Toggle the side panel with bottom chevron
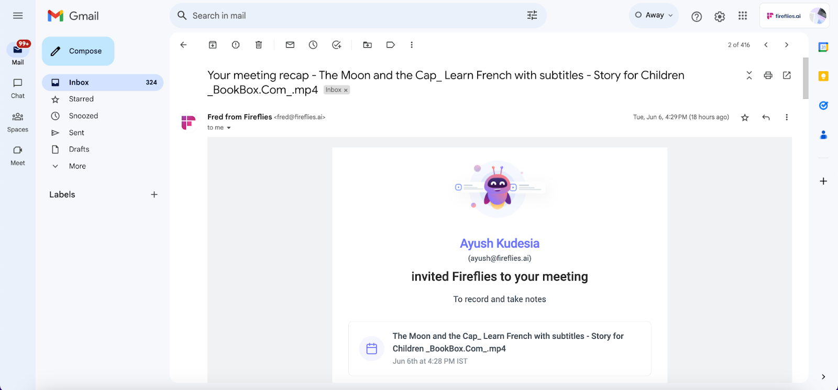The image size is (838, 390). pyautogui.click(x=823, y=376)
